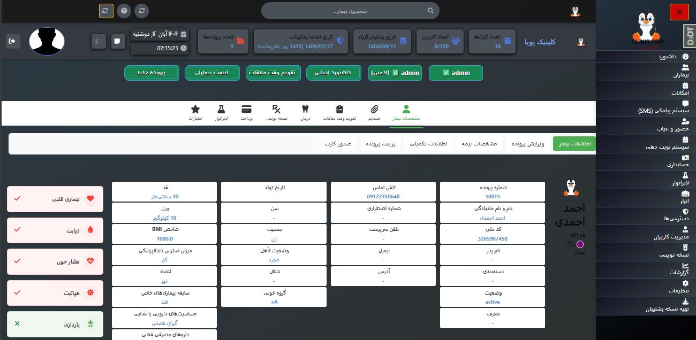Click the logout arrow icon

tap(13, 41)
